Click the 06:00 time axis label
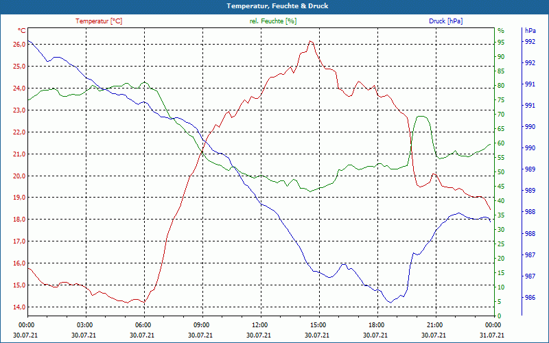Viewport: 549px width, 343px height. click(x=143, y=324)
